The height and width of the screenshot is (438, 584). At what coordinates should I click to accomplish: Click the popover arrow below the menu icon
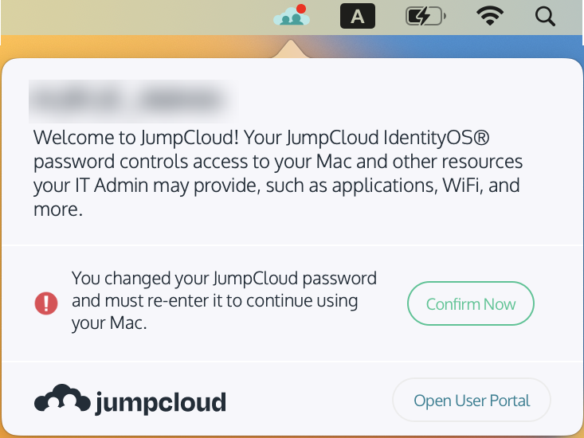point(290,50)
